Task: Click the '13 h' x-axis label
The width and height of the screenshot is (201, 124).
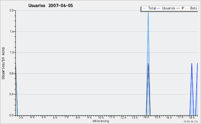Action: pyautogui.click(x=135, y=117)
